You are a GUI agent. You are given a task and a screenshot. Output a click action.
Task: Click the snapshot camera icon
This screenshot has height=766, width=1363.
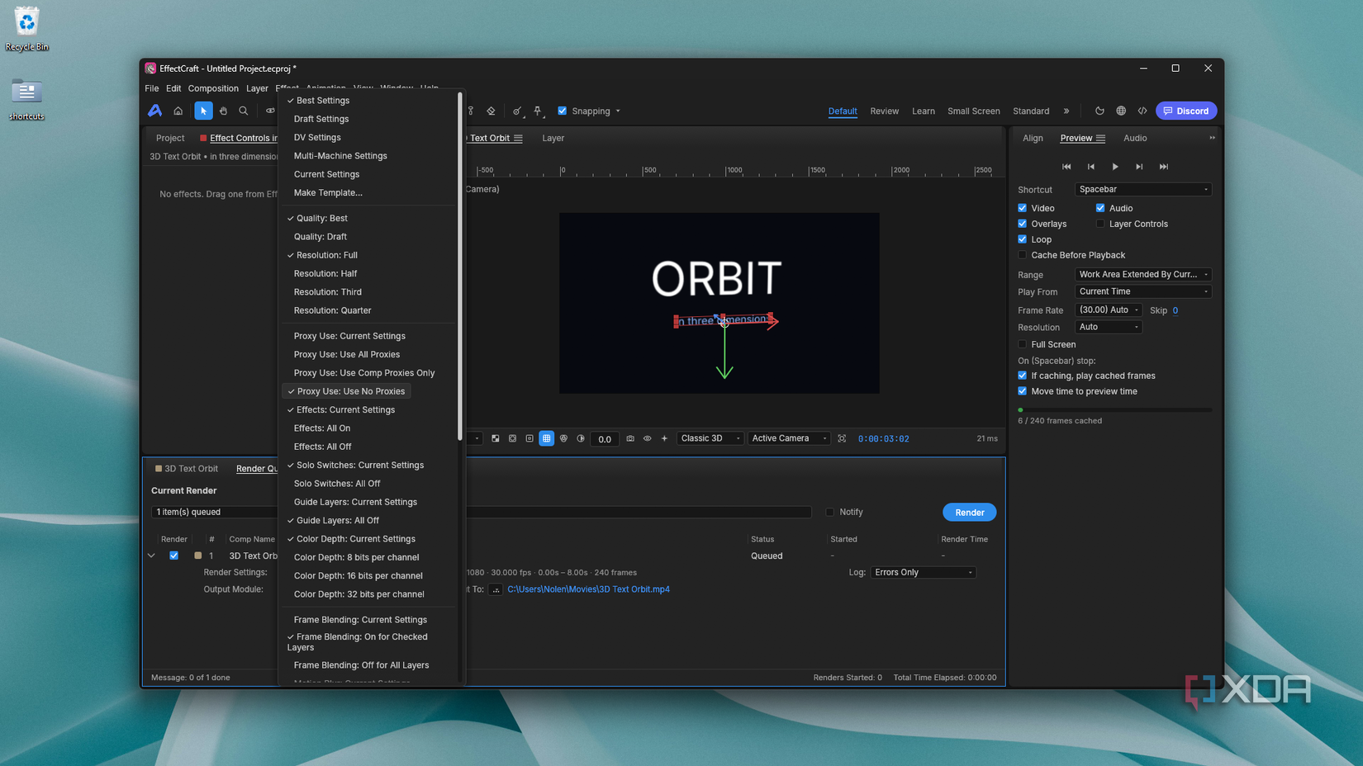[630, 438]
